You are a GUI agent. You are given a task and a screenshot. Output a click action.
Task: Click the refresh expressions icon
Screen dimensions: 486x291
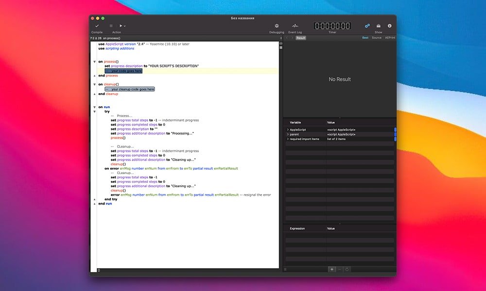(x=347, y=269)
